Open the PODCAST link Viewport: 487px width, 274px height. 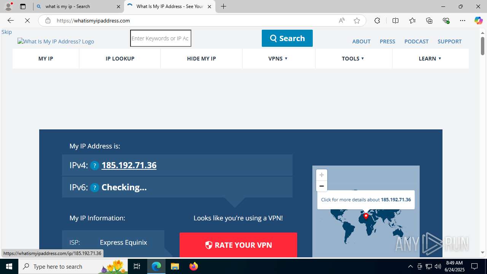tap(416, 41)
